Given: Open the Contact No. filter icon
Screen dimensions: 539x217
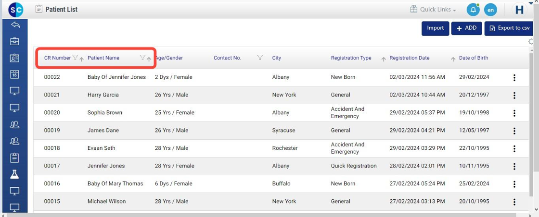Looking at the screenshot, I should pos(260,58).
